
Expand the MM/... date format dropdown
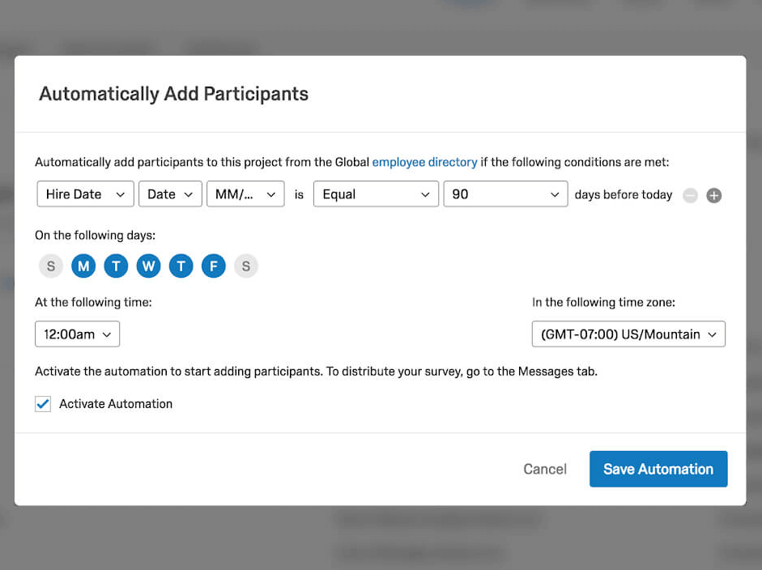click(x=245, y=194)
